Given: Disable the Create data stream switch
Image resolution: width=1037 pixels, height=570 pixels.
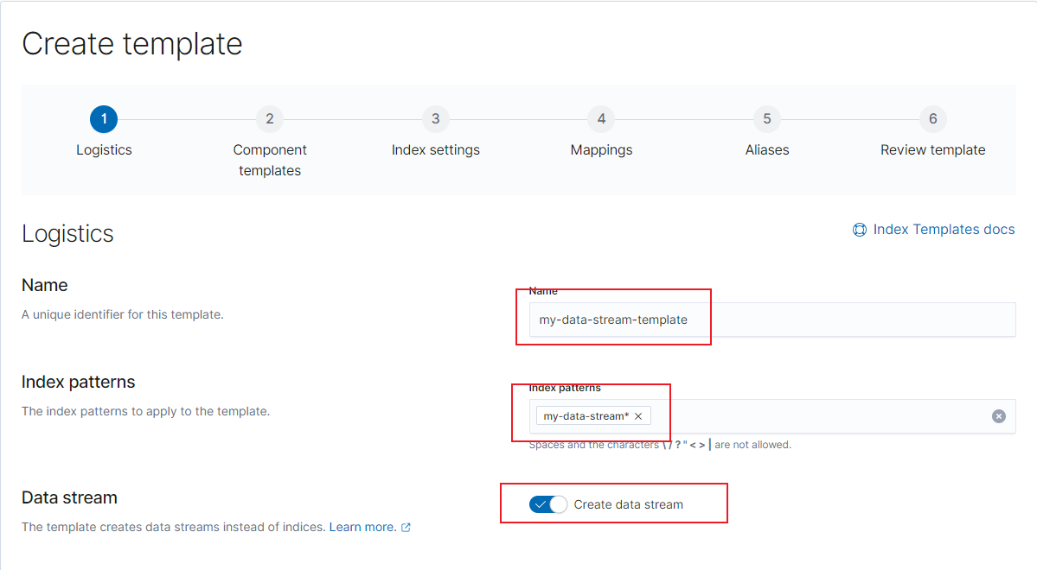Looking at the screenshot, I should tap(548, 504).
